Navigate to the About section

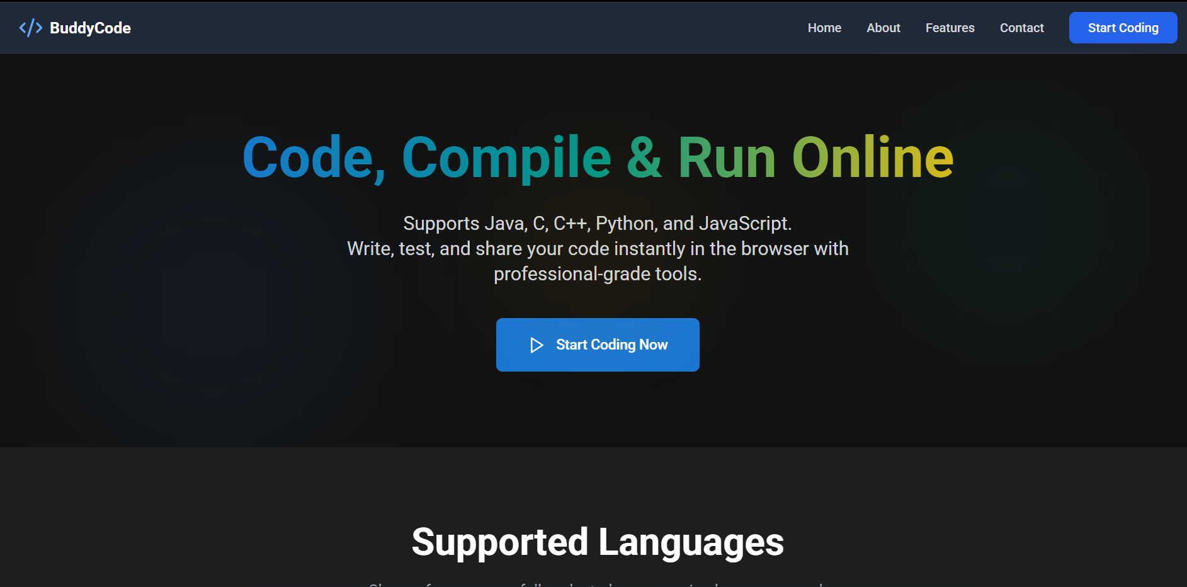(x=883, y=27)
